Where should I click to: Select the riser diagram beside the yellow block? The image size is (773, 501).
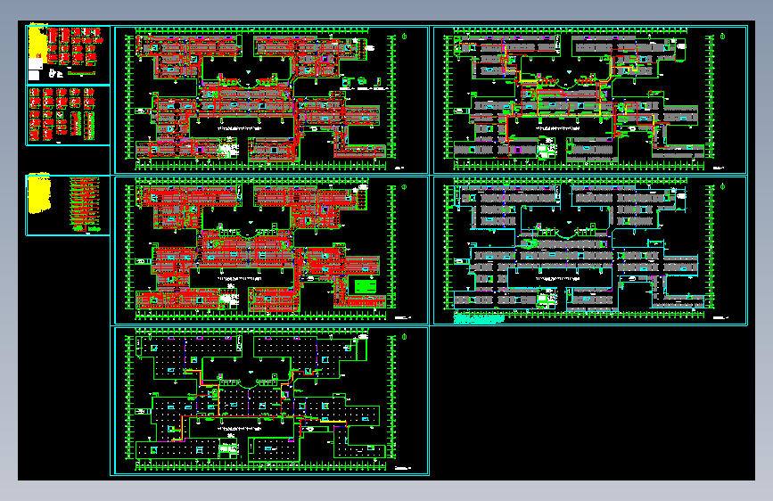(x=86, y=205)
